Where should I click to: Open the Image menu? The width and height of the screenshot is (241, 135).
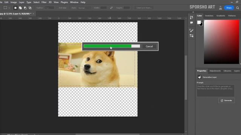[x=14, y=2]
